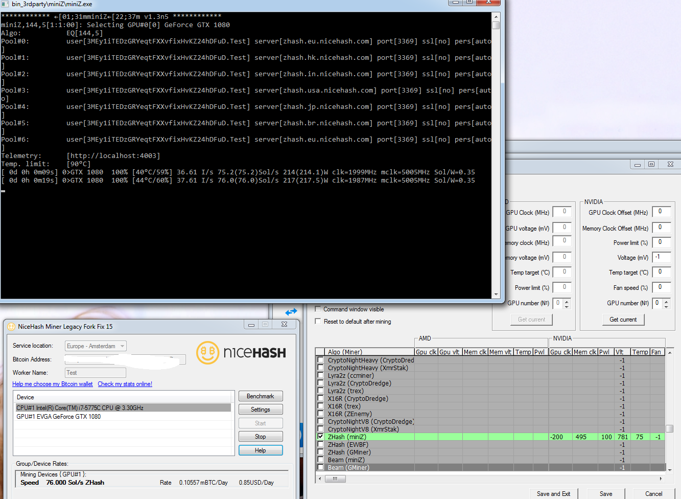Click the NVIDIA Memory Clock Offset field
The image size is (681, 499).
pos(662,228)
